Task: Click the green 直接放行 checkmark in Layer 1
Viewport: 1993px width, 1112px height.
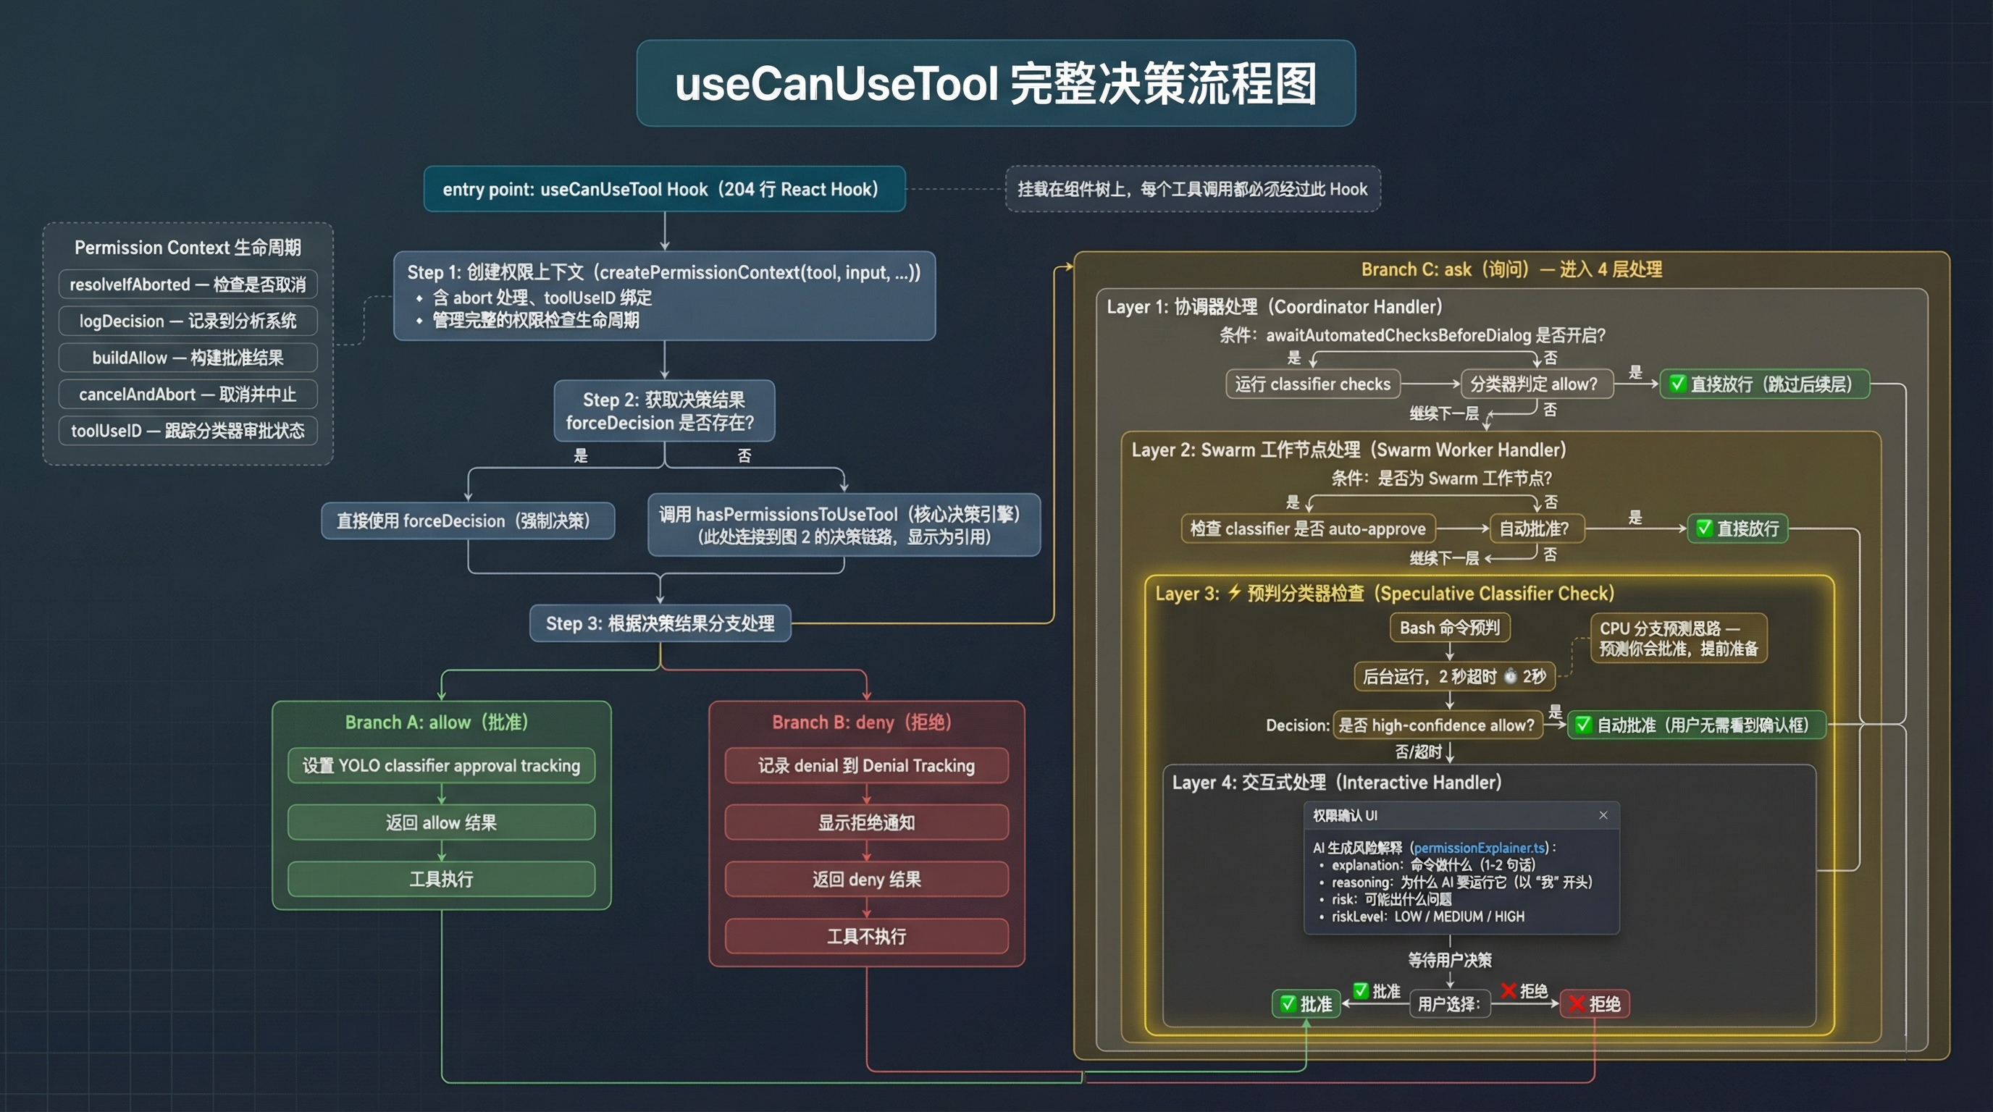Action: tap(1679, 384)
